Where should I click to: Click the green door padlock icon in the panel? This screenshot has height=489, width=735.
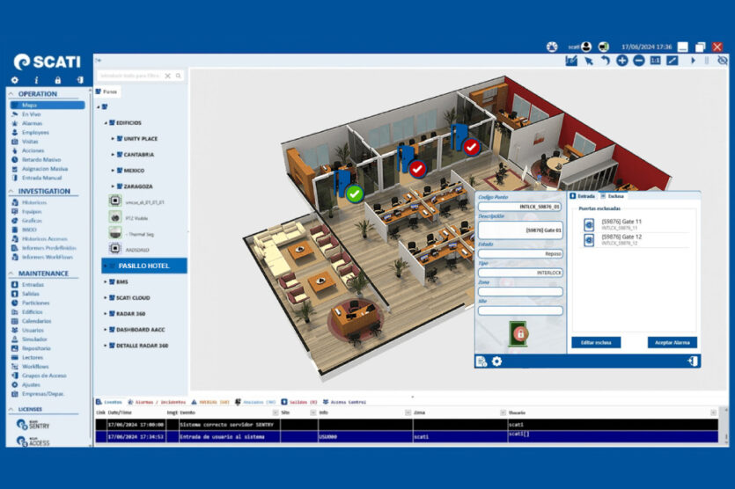point(519,333)
